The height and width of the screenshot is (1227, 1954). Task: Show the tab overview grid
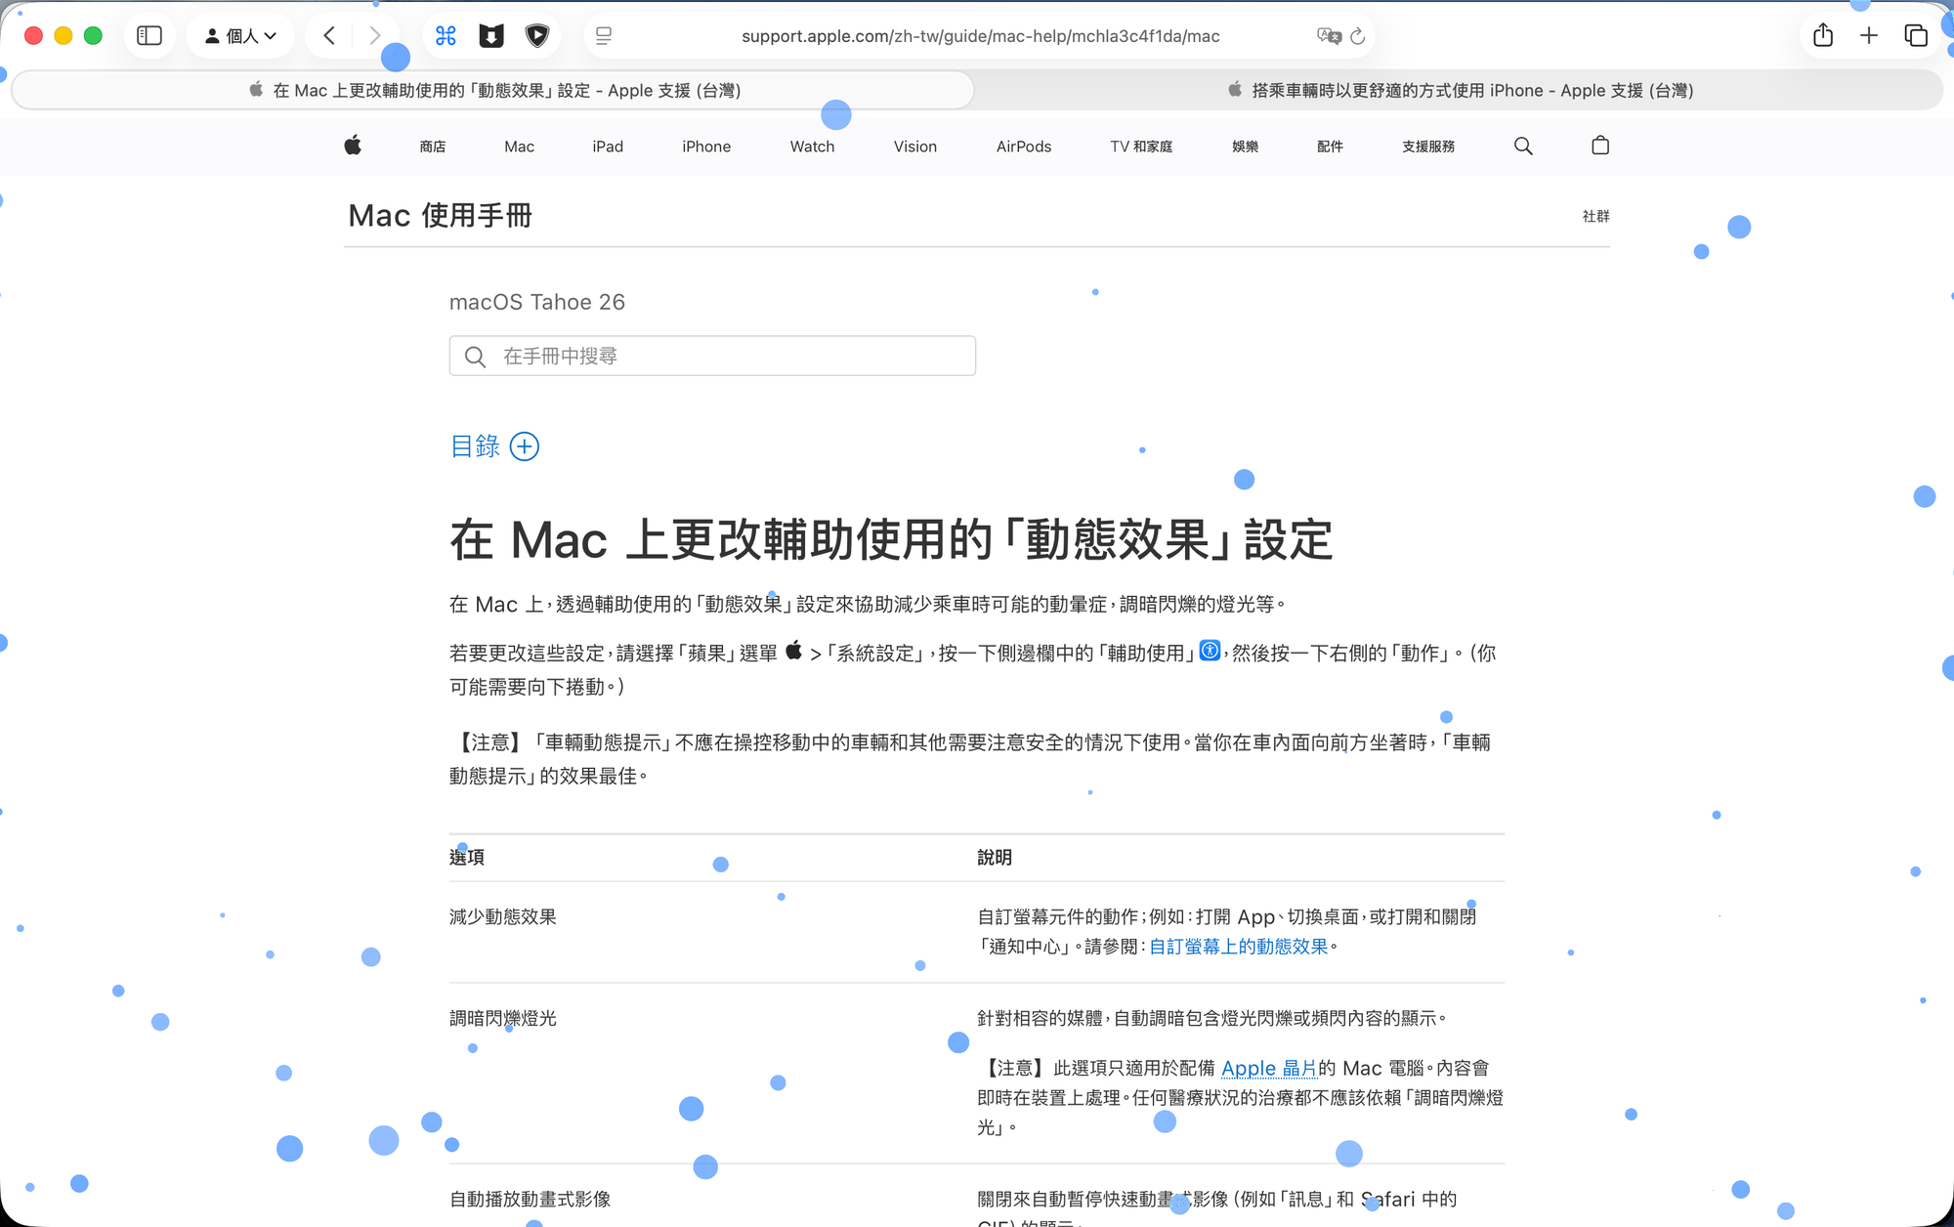click(1915, 35)
